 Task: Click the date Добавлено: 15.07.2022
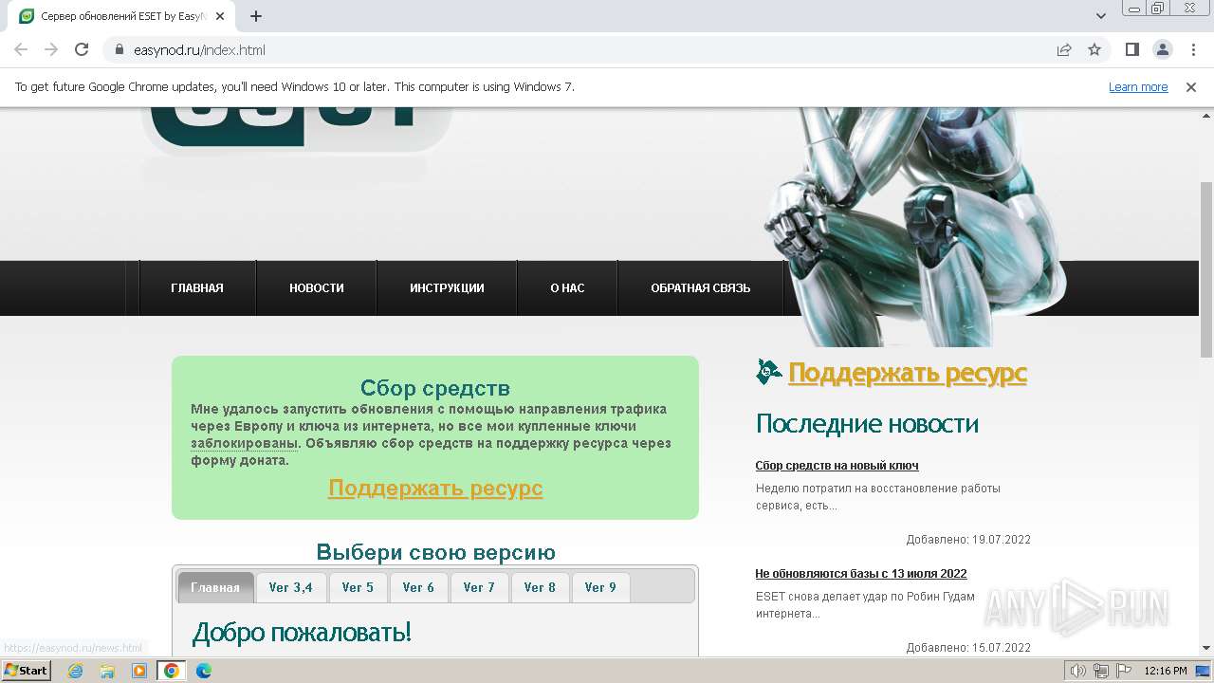pos(968,648)
